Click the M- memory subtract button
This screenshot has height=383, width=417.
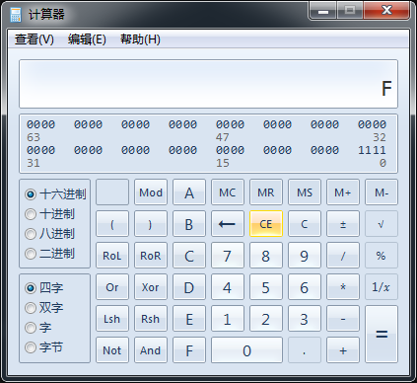382,192
